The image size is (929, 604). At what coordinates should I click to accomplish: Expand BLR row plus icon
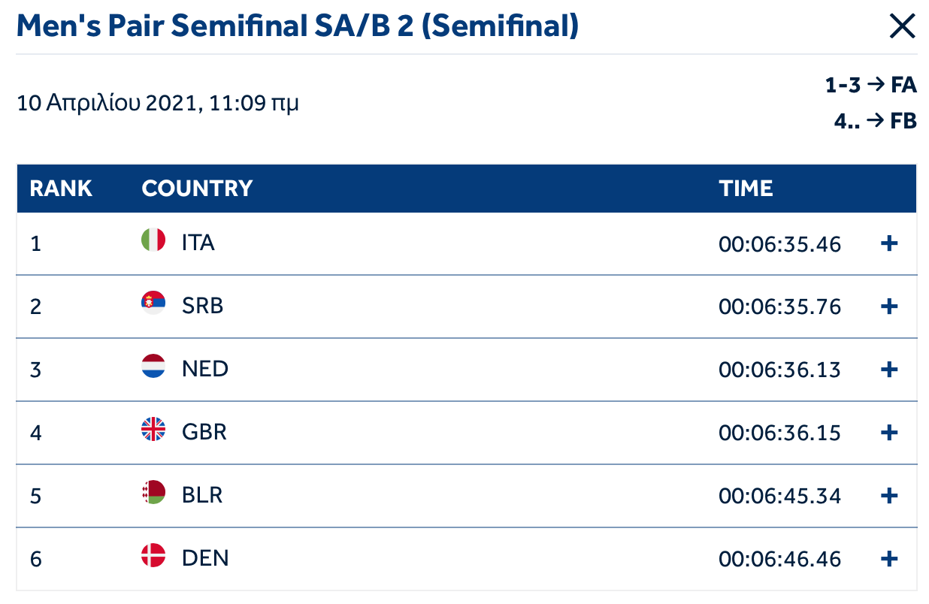(x=889, y=496)
